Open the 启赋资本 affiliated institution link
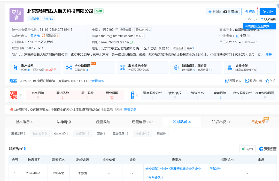Screen dimensions: 279x181 (x=215, y=169)
